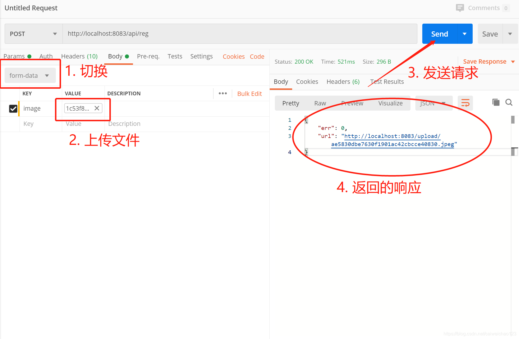The height and width of the screenshot is (339, 519).
Task: Select the request Body tab
Action: point(118,56)
